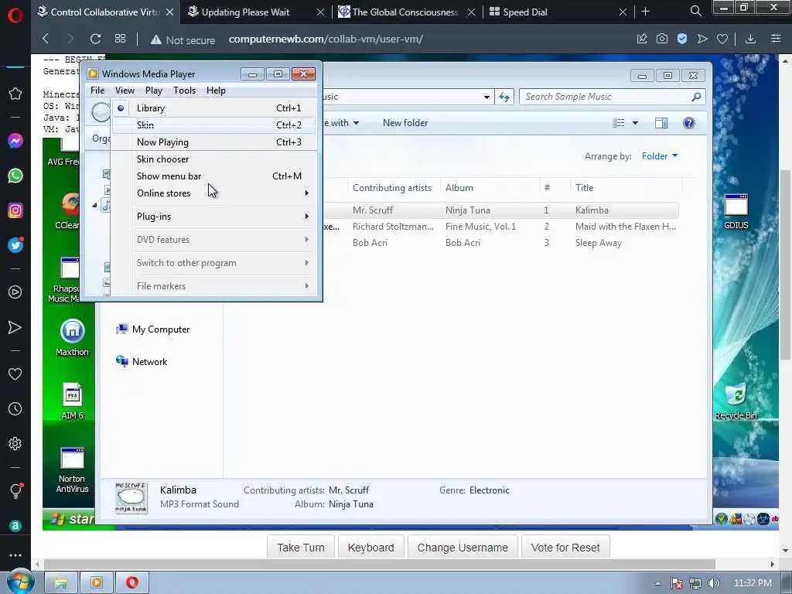The image size is (792, 594).
Task: Click the Kalimba album art thumbnail
Action: [131, 497]
